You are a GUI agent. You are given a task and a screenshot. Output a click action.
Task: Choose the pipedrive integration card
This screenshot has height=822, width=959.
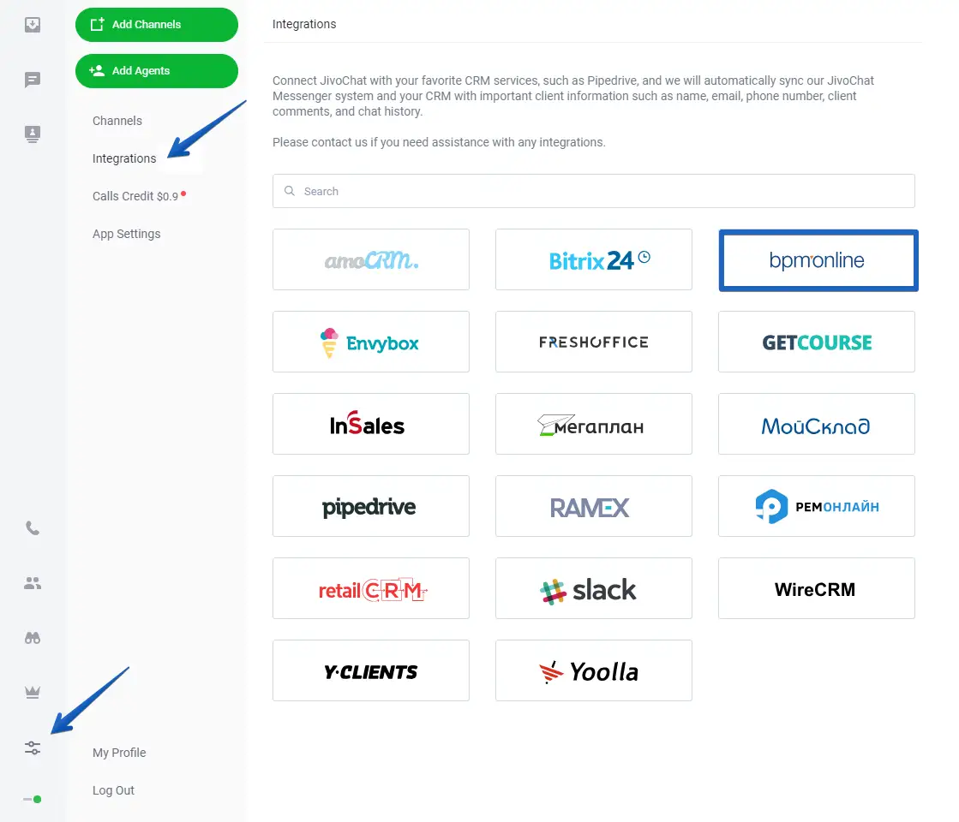(370, 506)
